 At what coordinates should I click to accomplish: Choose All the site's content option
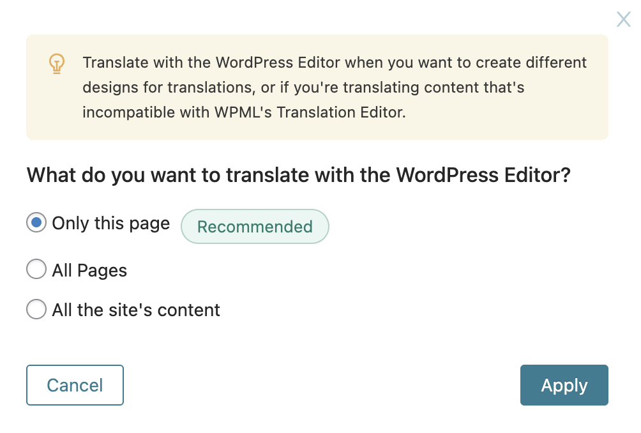pos(36,309)
